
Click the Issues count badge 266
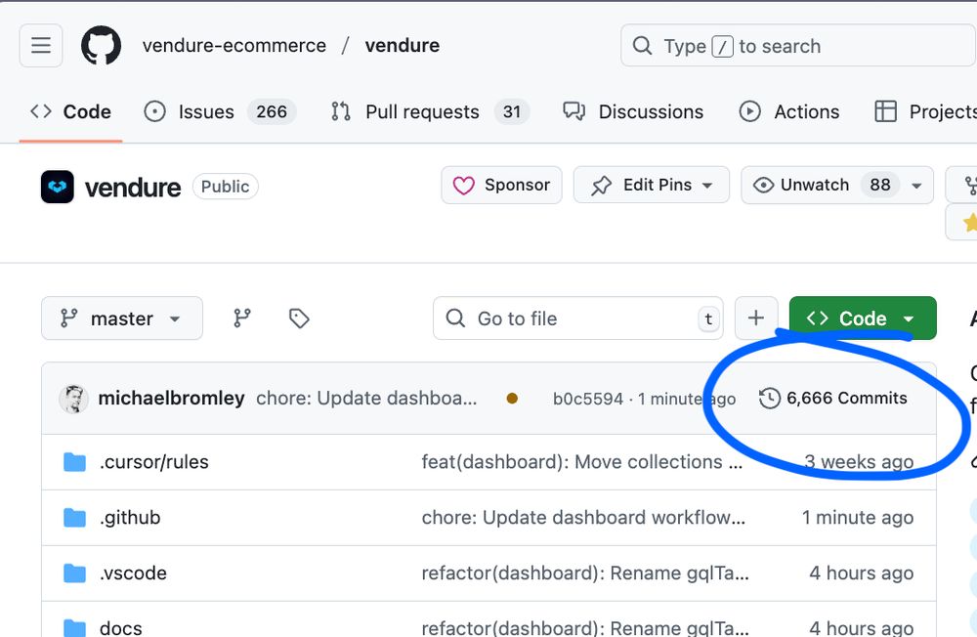coord(272,112)
